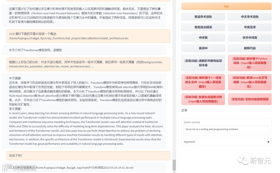Edit the System prompt text field
280x173 pixels.
click(226, 129)
